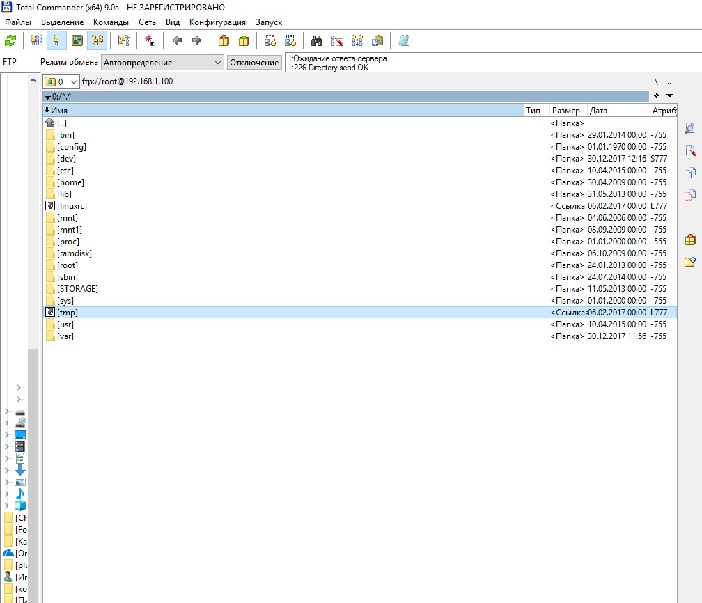This screenshot has width=702, height=603.
Task: Toggle the directory tree view icon
Action: pos(97,41)
